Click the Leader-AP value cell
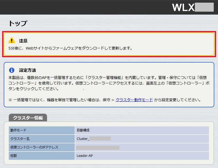This screenshot has height=168, width=218. (142, 156)
